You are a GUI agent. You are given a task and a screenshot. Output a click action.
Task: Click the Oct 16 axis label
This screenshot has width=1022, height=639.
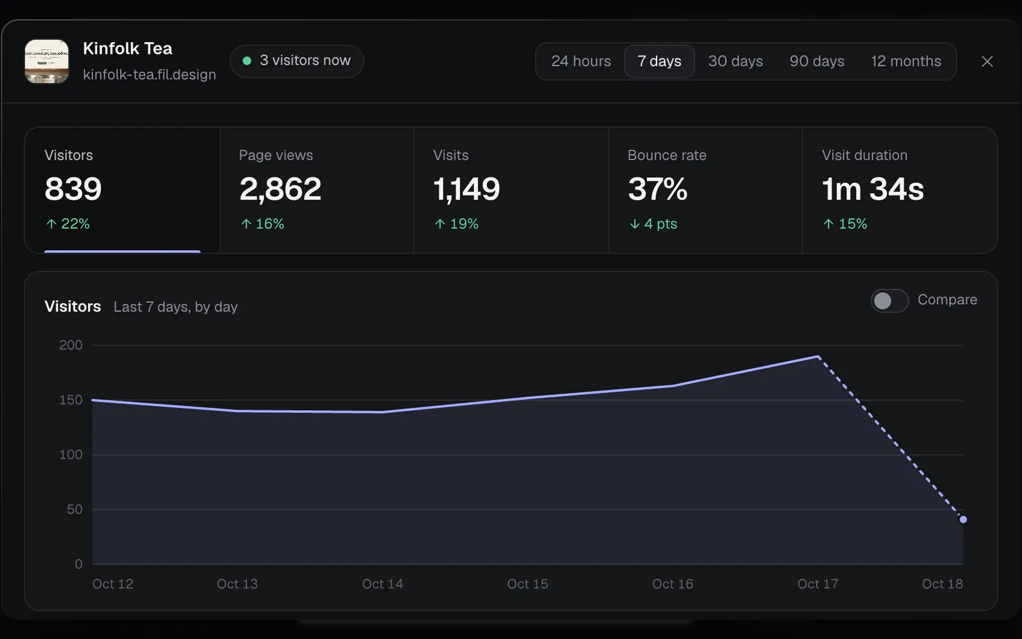click(x=673, y=584)
